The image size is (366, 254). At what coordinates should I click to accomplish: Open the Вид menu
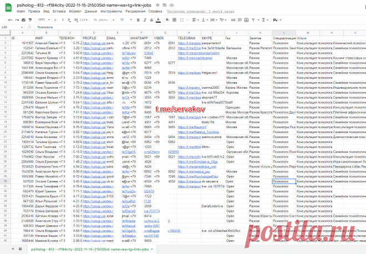pos(46,12)
